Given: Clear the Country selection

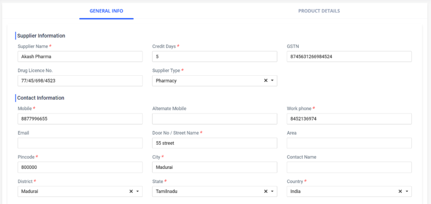Looking at the screenshot, I should point(400,191).
